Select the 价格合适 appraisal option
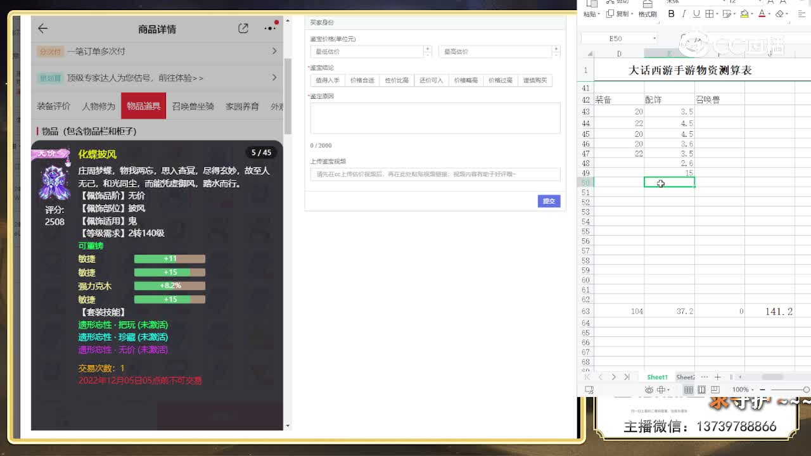The width and height of the screenshot is (811, 456). coord(362,80)
